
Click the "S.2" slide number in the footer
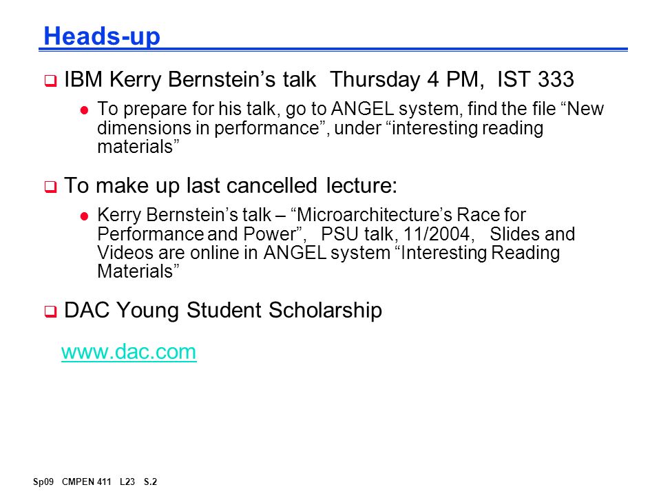[151, 482]
